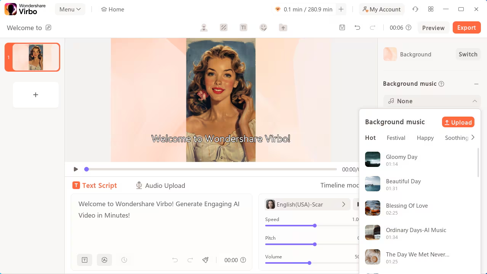Open the background pattern tool icon
The image size is (487, 274).
click(224, 27)
